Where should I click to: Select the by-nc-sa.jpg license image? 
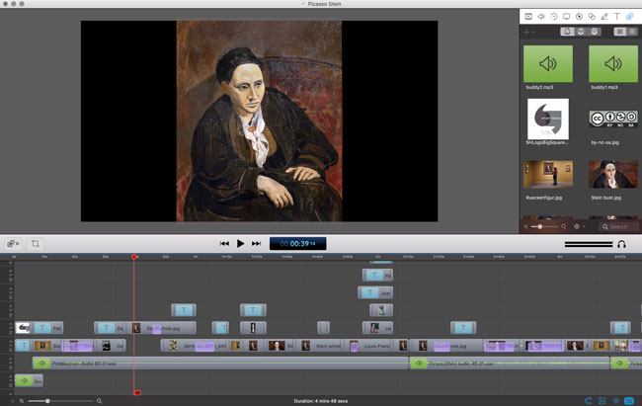click(x=613, y=119)
